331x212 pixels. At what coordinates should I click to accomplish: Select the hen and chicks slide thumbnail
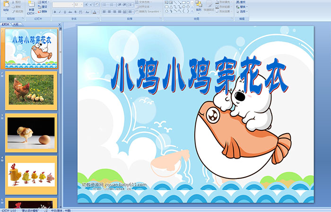(x=31, y=90)
